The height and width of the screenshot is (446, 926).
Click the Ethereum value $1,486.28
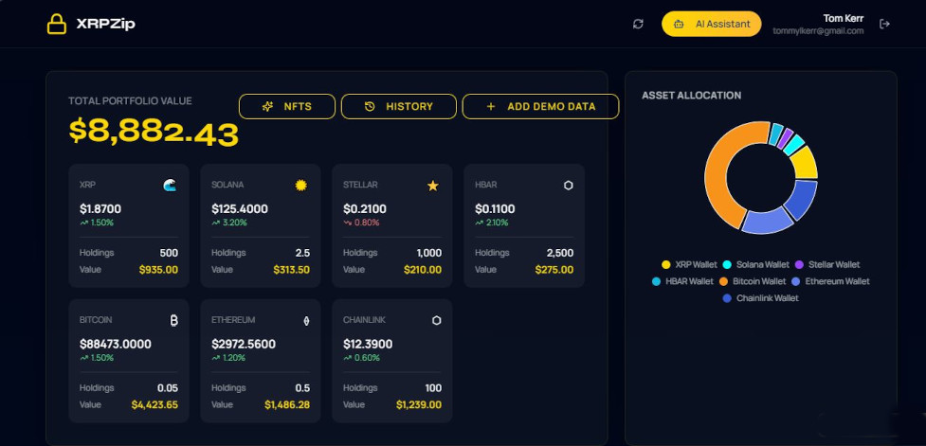(287, 405)
